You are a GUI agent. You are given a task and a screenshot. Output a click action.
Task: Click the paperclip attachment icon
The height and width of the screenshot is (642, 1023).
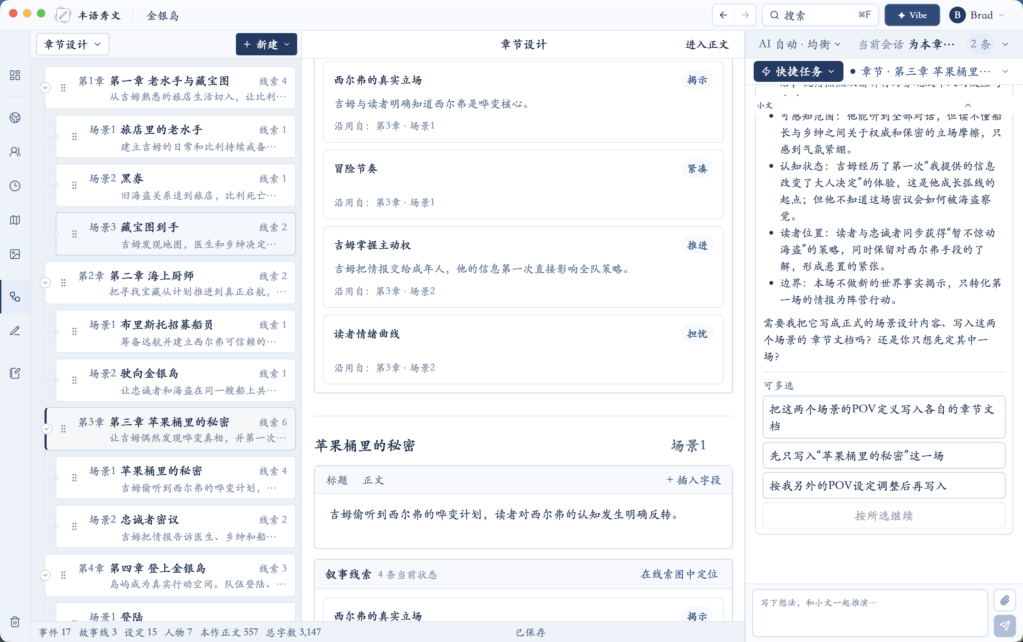[x=1004, y=600]
